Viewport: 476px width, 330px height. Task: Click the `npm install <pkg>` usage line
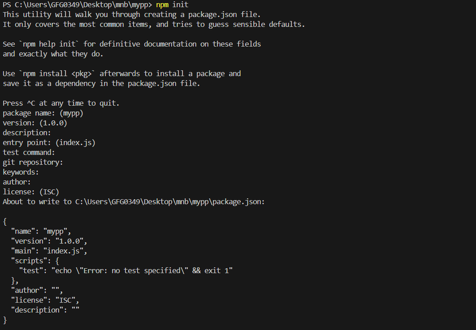(122, 73)
